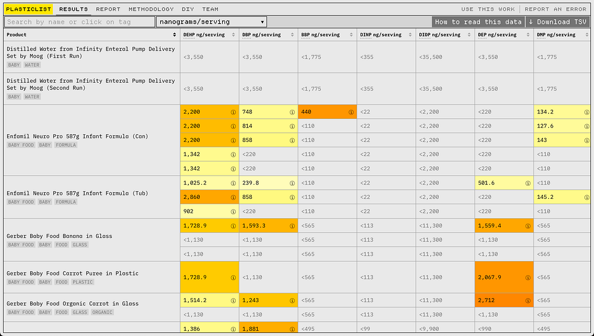
Task: Click info icon next to DMP 143
Action: pyautogui.click(x=587, y=140)
